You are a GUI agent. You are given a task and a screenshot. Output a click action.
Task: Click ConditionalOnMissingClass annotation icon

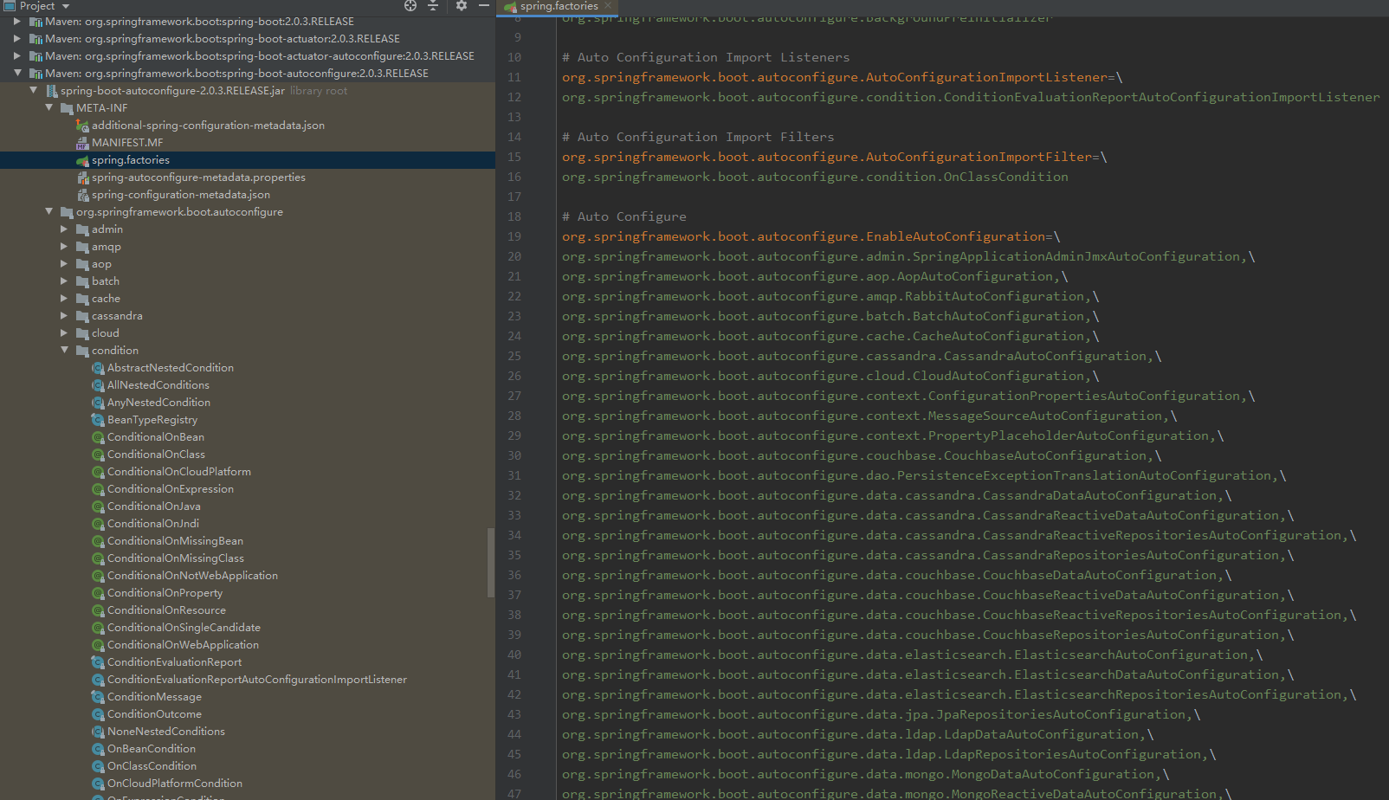tap(98, 558)
